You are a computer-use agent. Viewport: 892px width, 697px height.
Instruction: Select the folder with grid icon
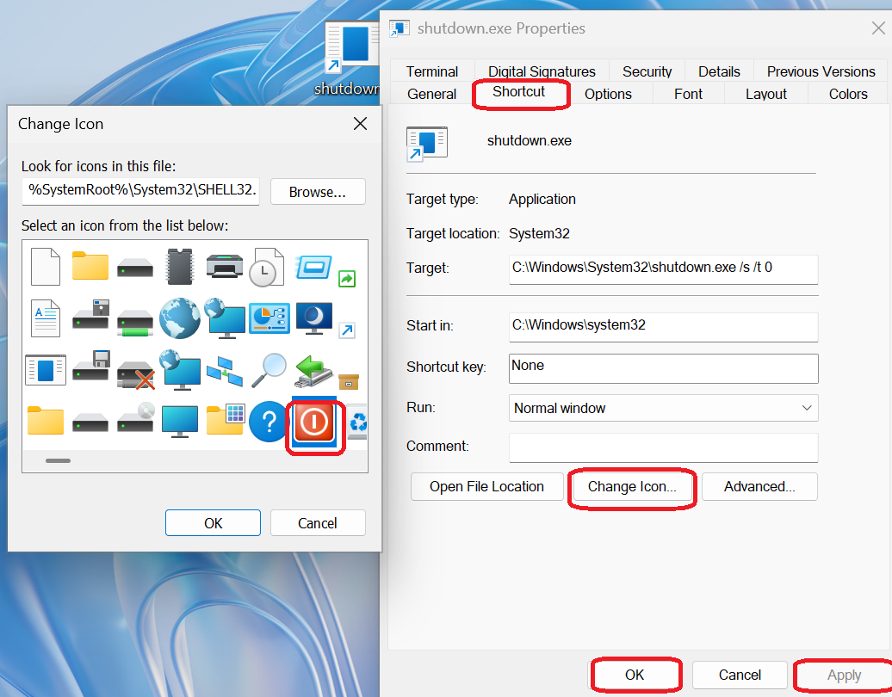(226, 420)
